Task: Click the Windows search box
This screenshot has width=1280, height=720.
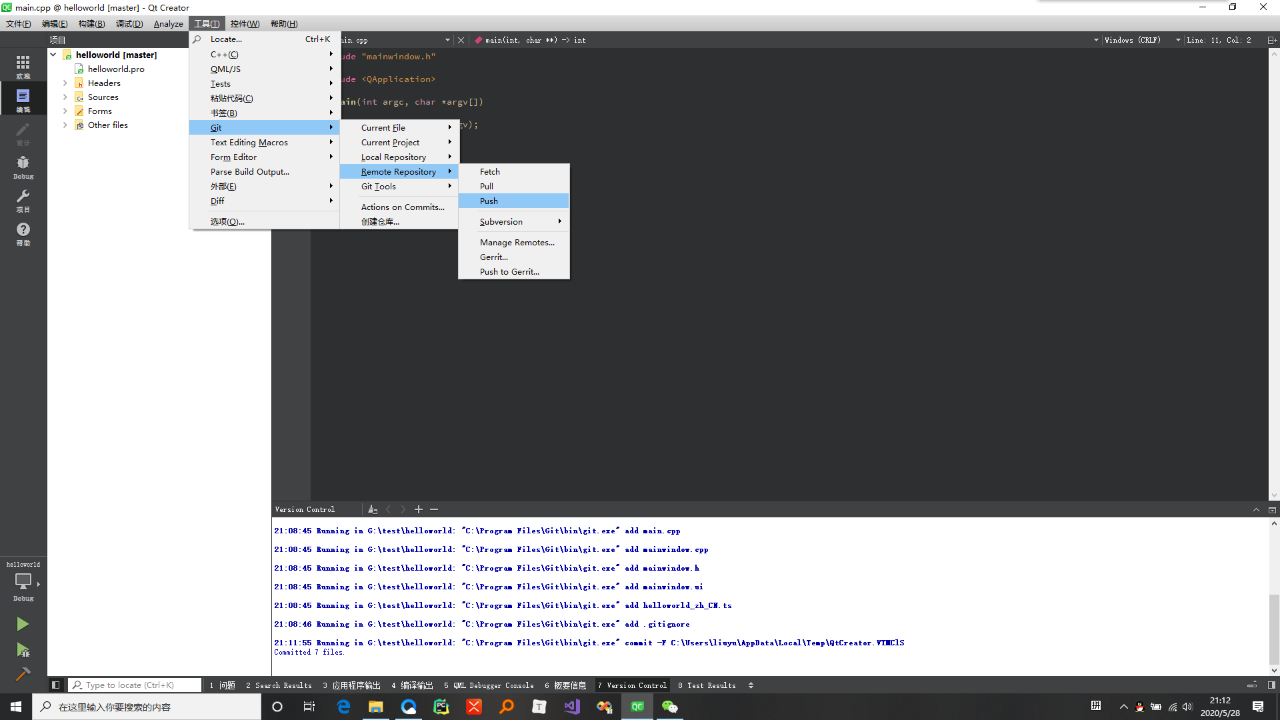Action: click(x=147, y=707)
